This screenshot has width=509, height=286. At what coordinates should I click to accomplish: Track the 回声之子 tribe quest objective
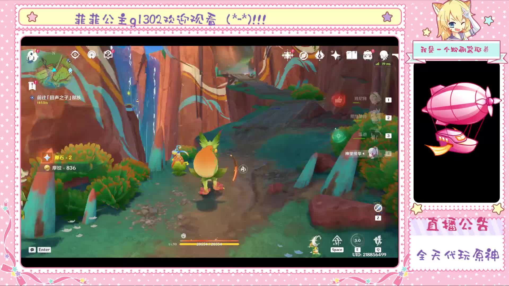59,98
